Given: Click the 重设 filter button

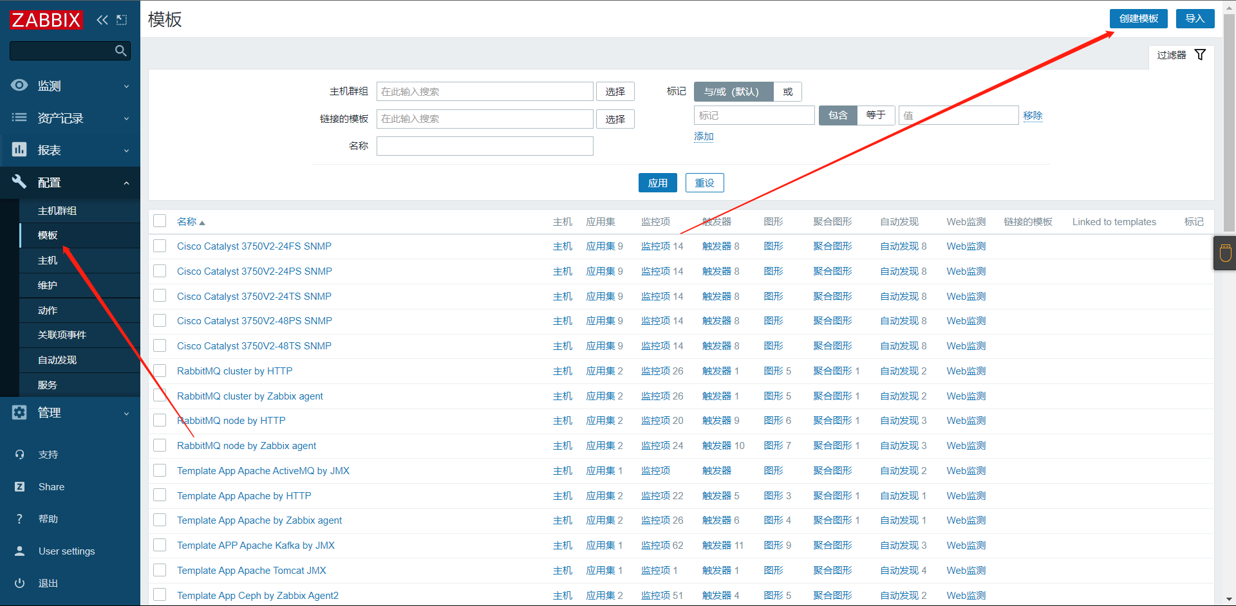Looking at the screenshot, I should tap(704, 183).
